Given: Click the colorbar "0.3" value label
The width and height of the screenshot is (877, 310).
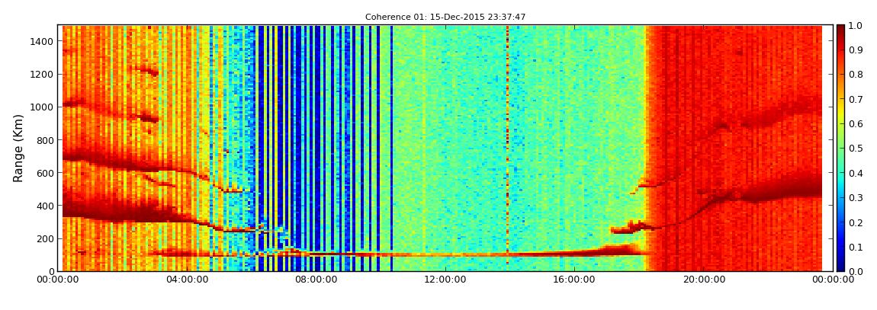Looking at the screenshot, I should 856,198.
